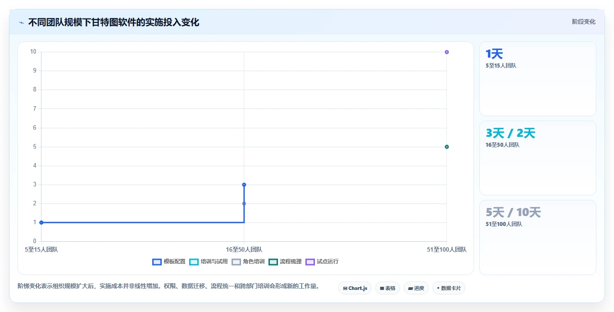
Task: Click the 51至100人团队 x-axis label
Action: point(447,249)
